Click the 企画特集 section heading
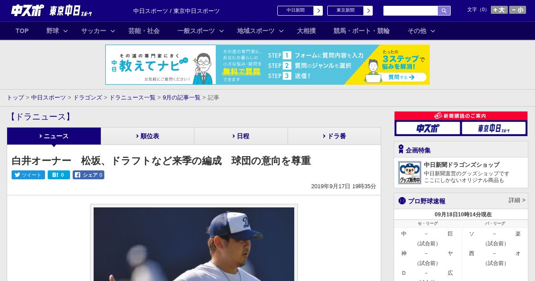Screen dimensions: 535x281 pyautogui.click(x=418, y=150)
